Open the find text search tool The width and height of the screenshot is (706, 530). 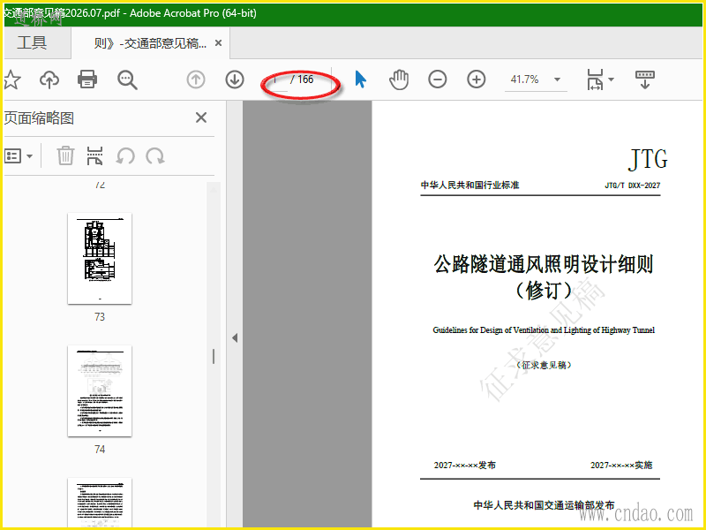tap(127, 79)
